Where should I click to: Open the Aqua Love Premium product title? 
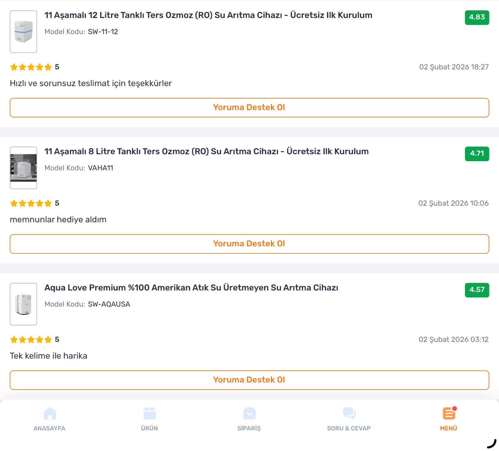pyautogui.click(x=191, y=288)
